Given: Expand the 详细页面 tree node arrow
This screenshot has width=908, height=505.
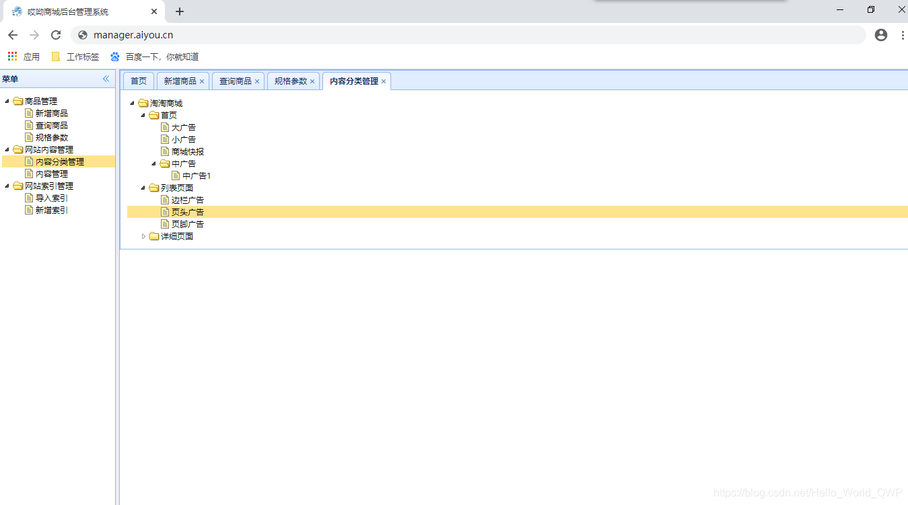Looking at the screenshot, I should 143,236.
